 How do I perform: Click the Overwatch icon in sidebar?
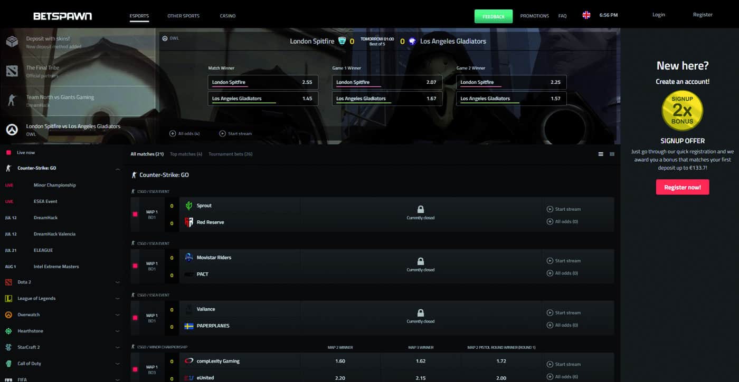pyautogui.click(x=8, y=315)
